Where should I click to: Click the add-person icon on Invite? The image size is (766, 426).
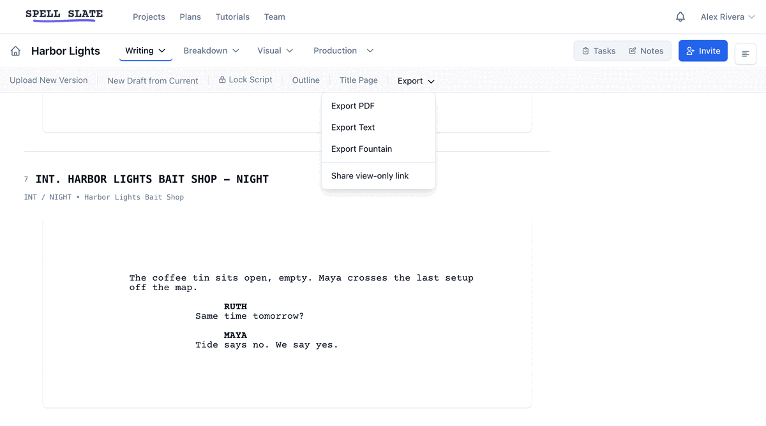pyautogui.click(x=690, y=51)
